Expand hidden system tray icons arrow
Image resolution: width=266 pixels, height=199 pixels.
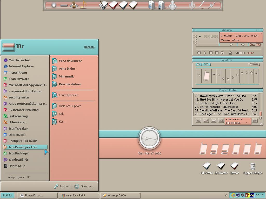[227, 195]
